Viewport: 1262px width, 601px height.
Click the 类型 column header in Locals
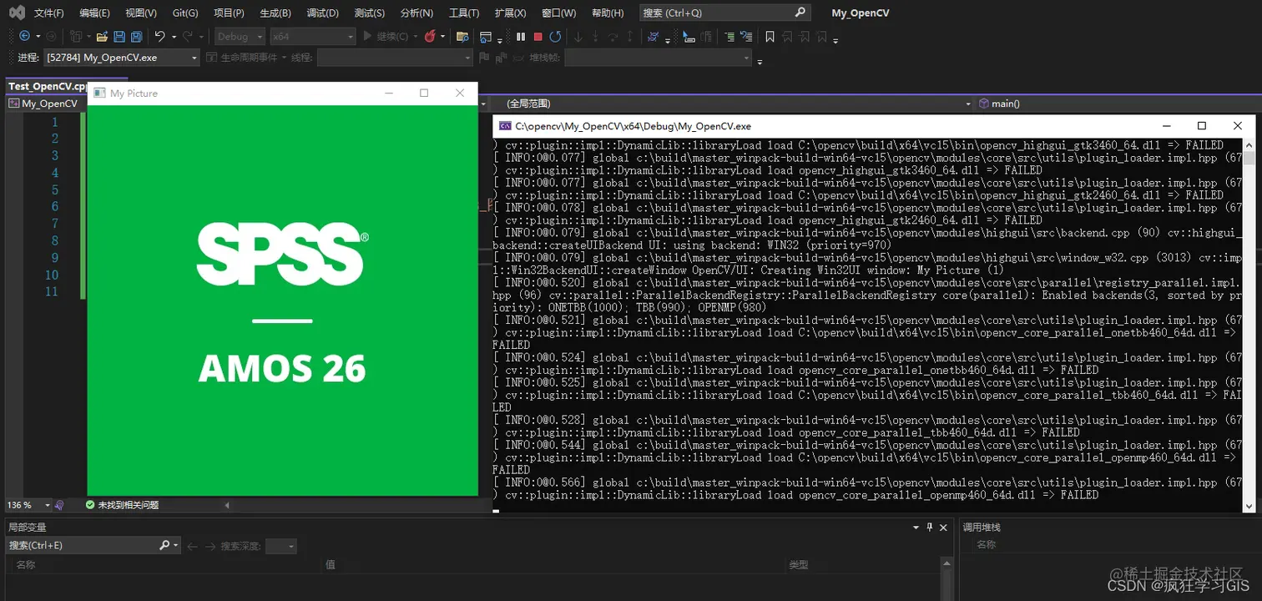tap(799, 564)
